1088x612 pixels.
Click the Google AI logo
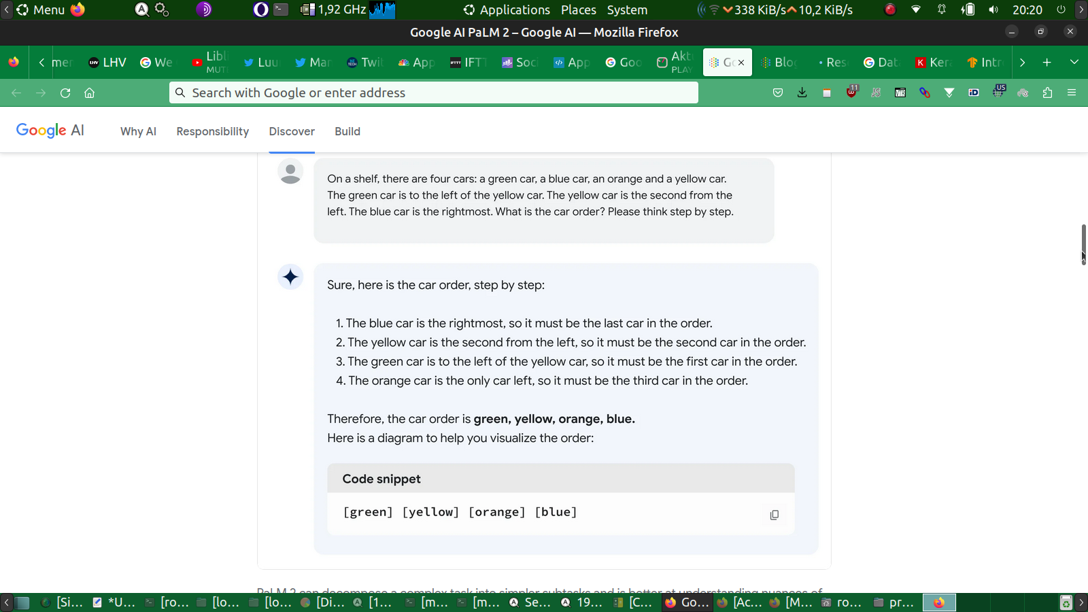[x=50, y=131]
